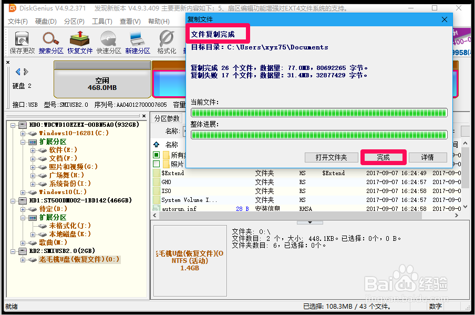Open the 硬盘(D) menu
The height and width of the screenshot is (315, 475).
click(46, 22)
